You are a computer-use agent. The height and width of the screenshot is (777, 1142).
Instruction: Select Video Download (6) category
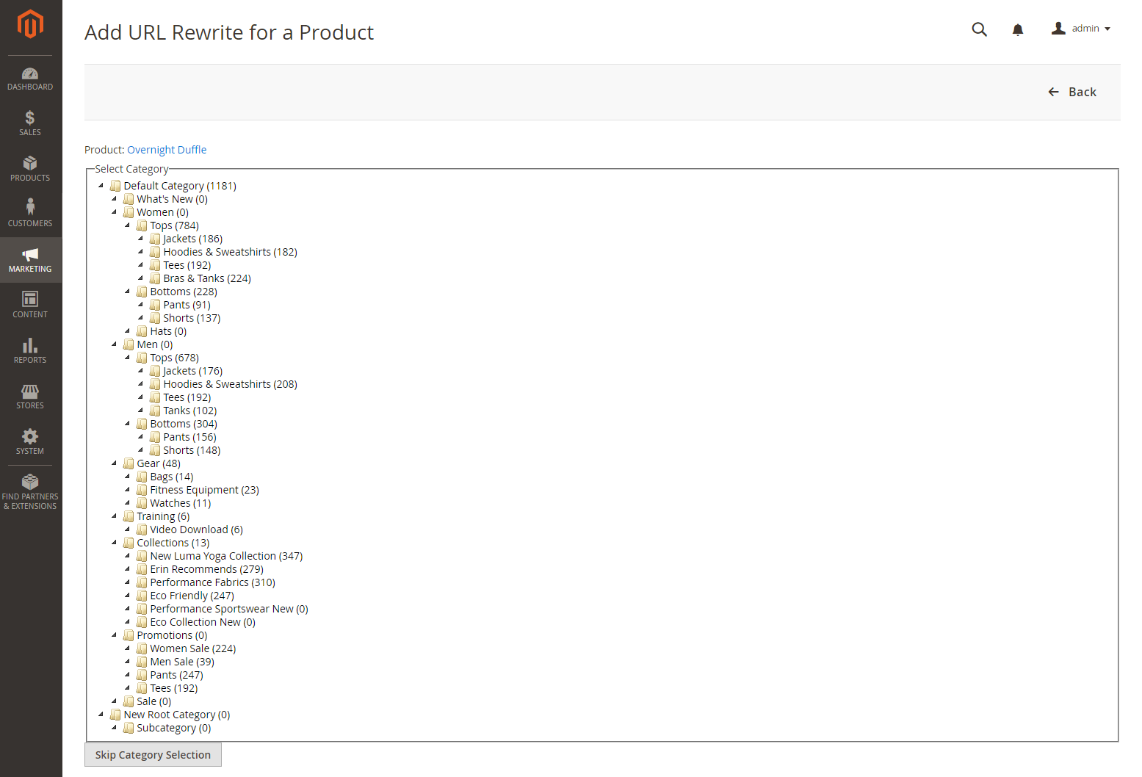tap(196, 530)
